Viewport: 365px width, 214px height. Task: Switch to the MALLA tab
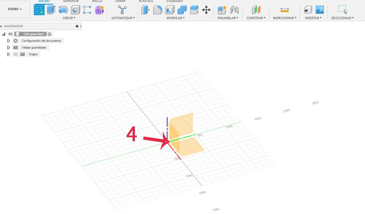click(97, 1)
